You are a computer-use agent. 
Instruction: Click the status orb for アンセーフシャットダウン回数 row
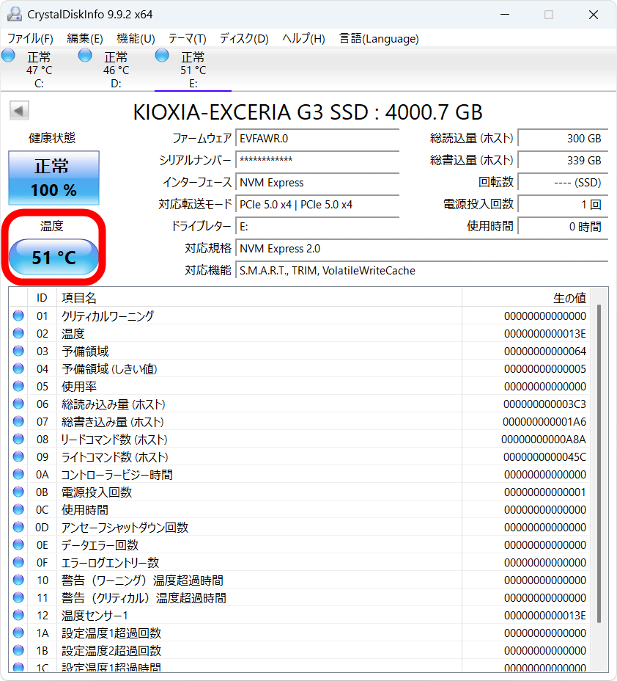coord(18,527)
